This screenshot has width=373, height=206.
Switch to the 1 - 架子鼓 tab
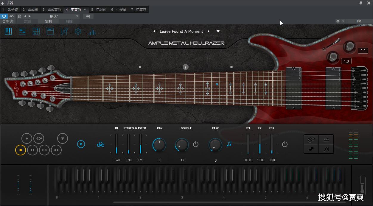click(x=10, y=10)
